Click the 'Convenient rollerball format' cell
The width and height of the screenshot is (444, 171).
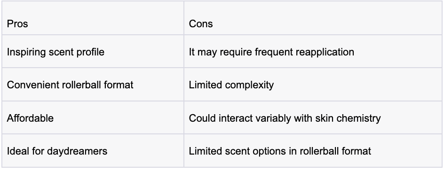93,85
